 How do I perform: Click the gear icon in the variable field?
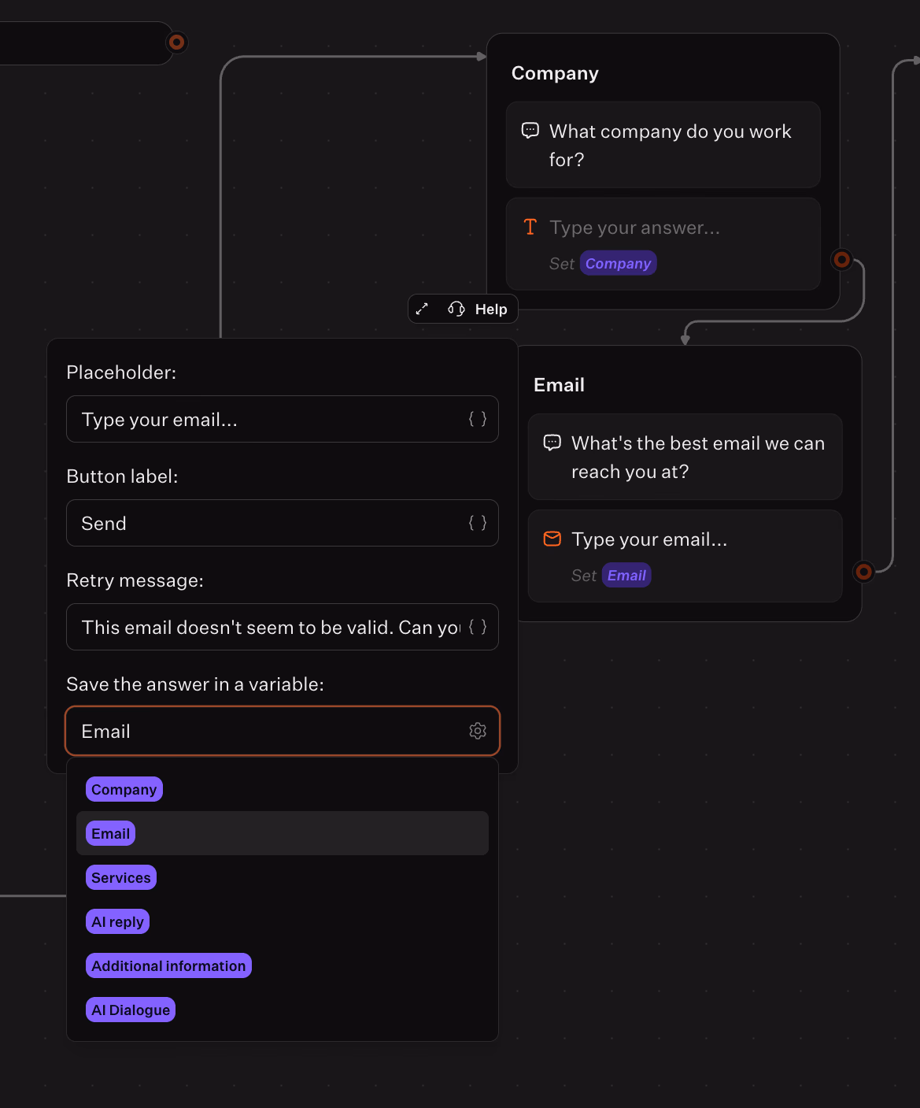click(x=478, y=731)
